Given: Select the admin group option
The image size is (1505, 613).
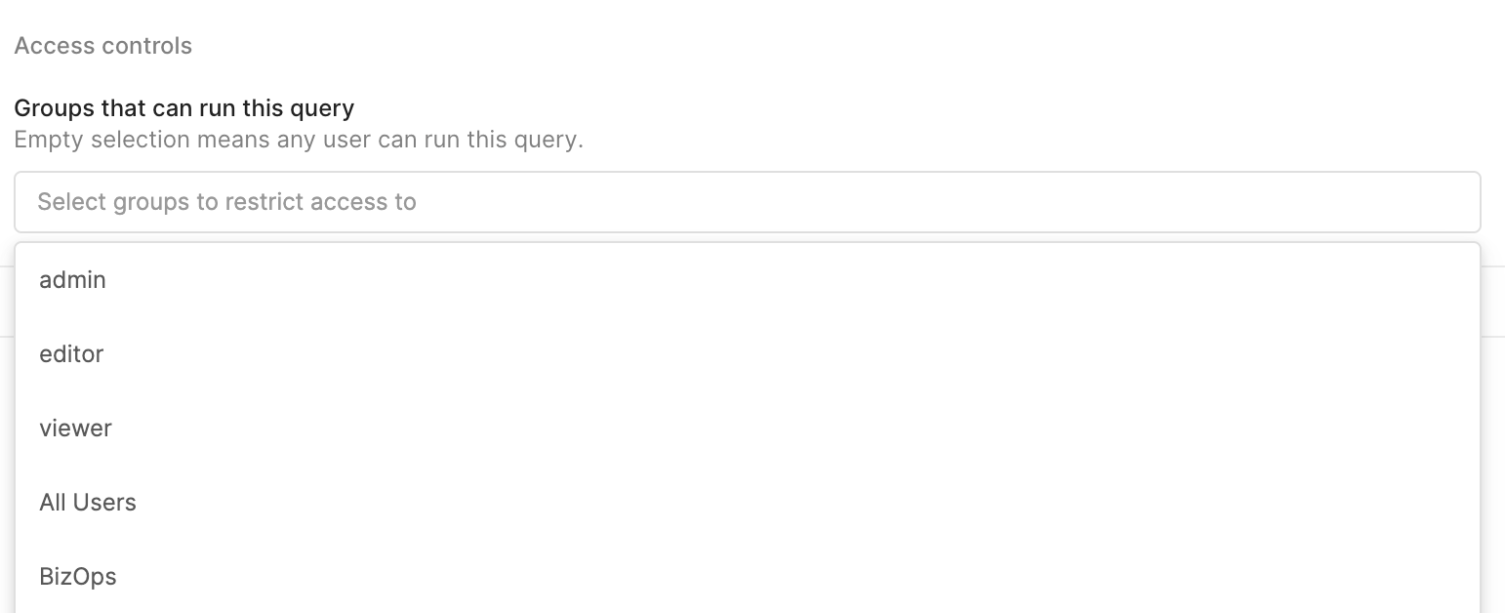Looking at the screenshot, I should pos(73,280).
